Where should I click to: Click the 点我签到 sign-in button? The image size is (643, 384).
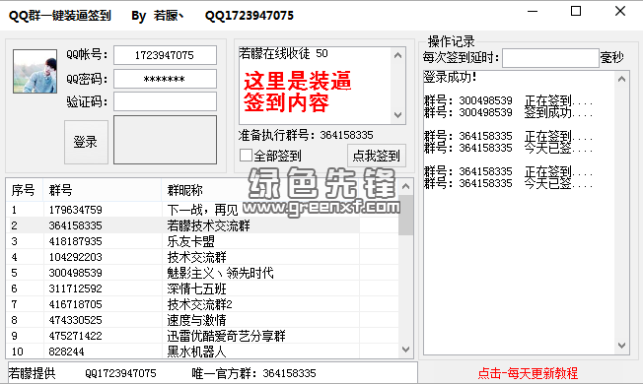377,156
